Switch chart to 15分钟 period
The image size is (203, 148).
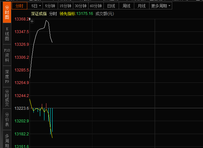pyautogui.click(x=65, y=6)
